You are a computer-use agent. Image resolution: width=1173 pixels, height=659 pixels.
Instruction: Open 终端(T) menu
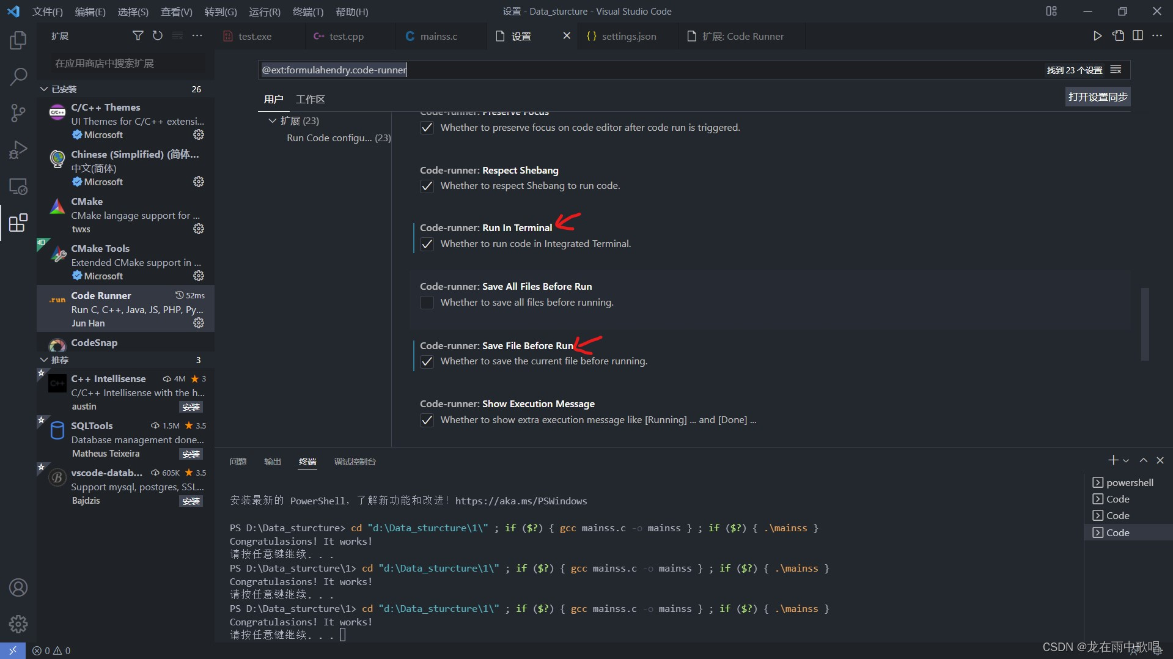308,12
